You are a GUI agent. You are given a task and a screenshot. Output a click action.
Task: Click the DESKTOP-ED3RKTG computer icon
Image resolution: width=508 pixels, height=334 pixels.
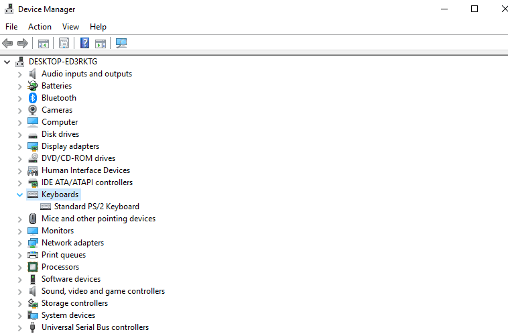(19, 62)
